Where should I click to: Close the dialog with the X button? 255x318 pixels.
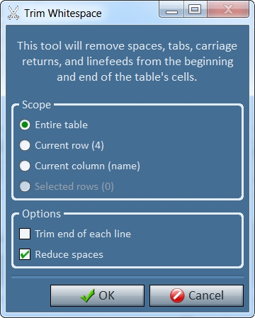coord(228,9)
